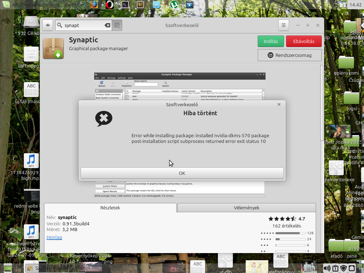Click the Indítás launch button

click(271, 41)
